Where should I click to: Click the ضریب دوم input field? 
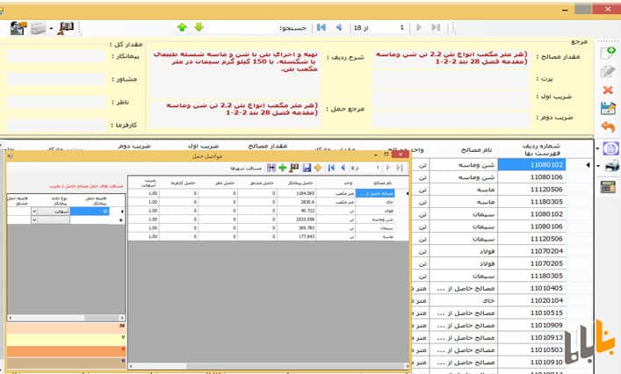pyautogui.click(x=451, y=119)
